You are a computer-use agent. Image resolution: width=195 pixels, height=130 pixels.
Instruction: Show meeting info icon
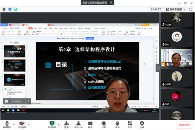[x=4, y=10]
